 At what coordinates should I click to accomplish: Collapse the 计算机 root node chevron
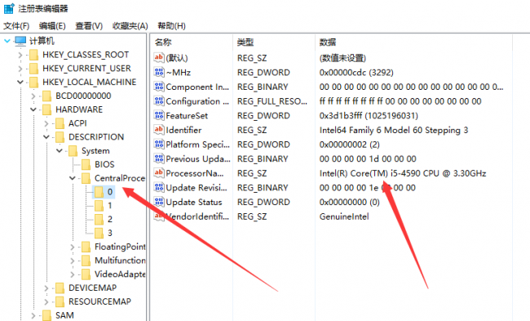7,41
